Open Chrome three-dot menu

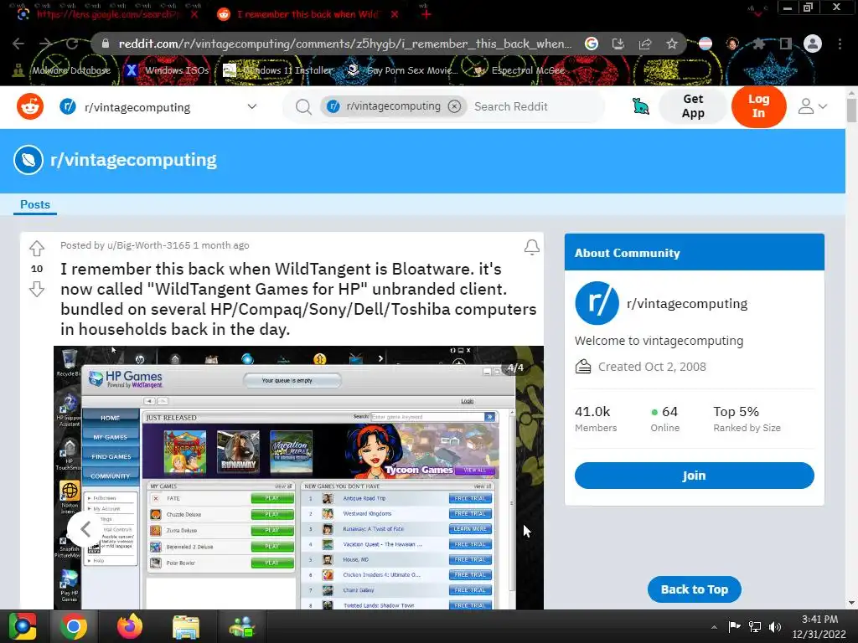tap(840, 44)
